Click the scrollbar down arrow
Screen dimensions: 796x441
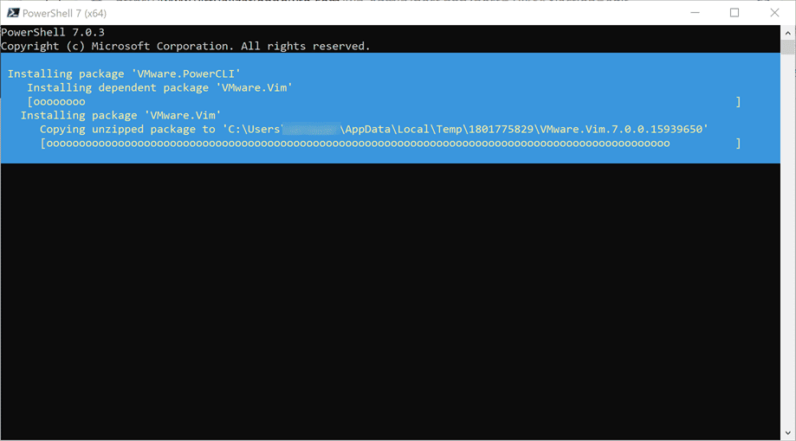coord(788,432)
